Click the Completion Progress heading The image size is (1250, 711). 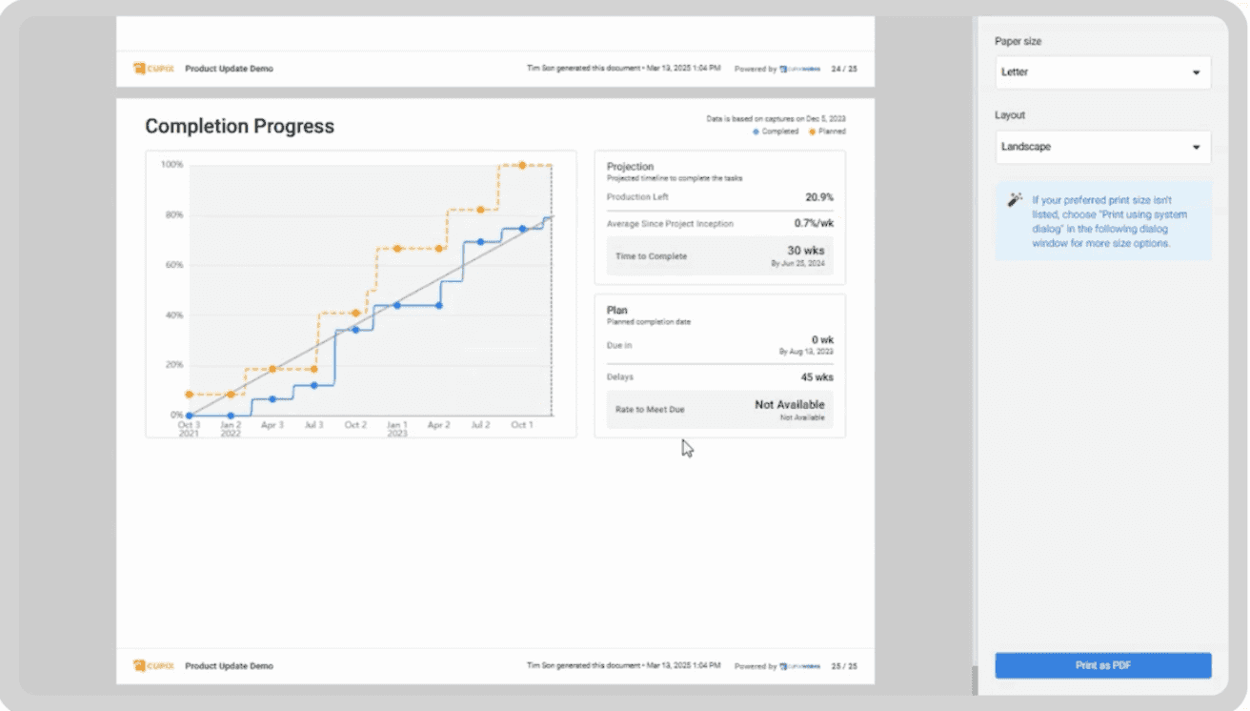tap(239, 127)
